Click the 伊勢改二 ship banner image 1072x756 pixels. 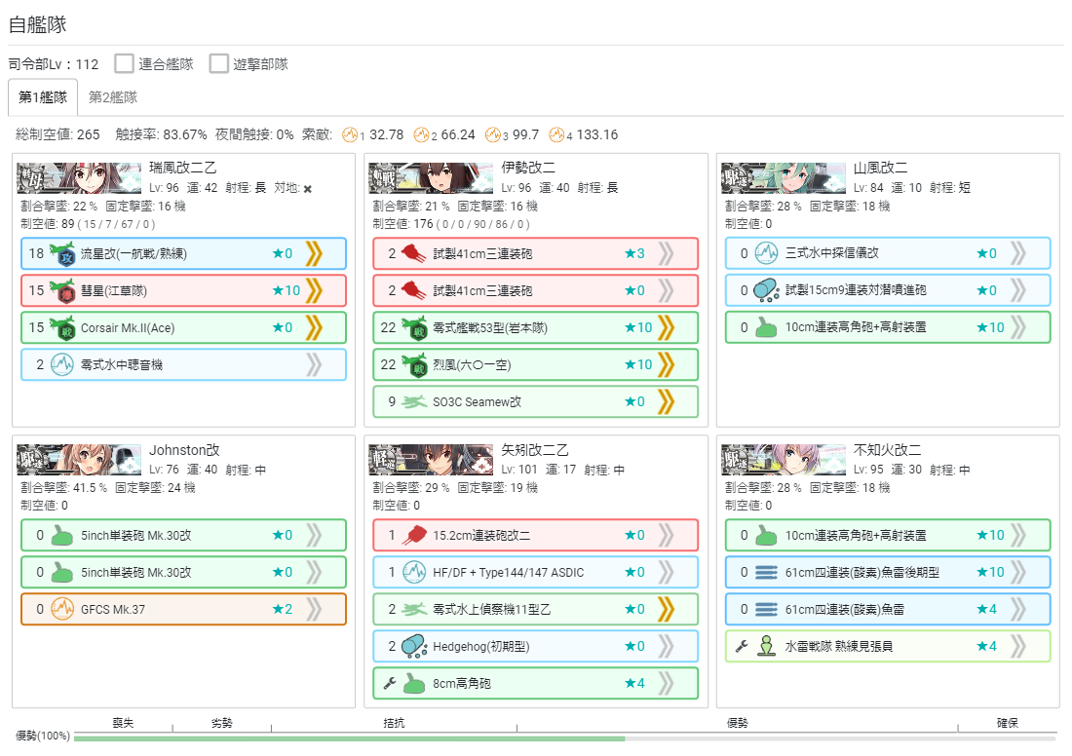click(432, 178)
